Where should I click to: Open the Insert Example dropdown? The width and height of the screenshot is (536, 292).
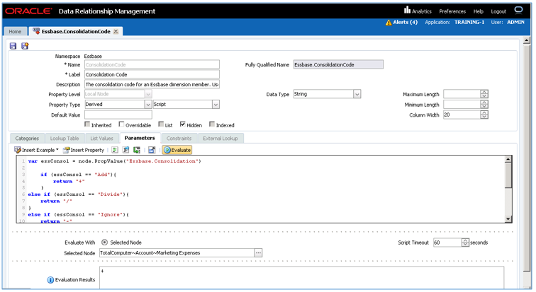[x=36, y=150]
